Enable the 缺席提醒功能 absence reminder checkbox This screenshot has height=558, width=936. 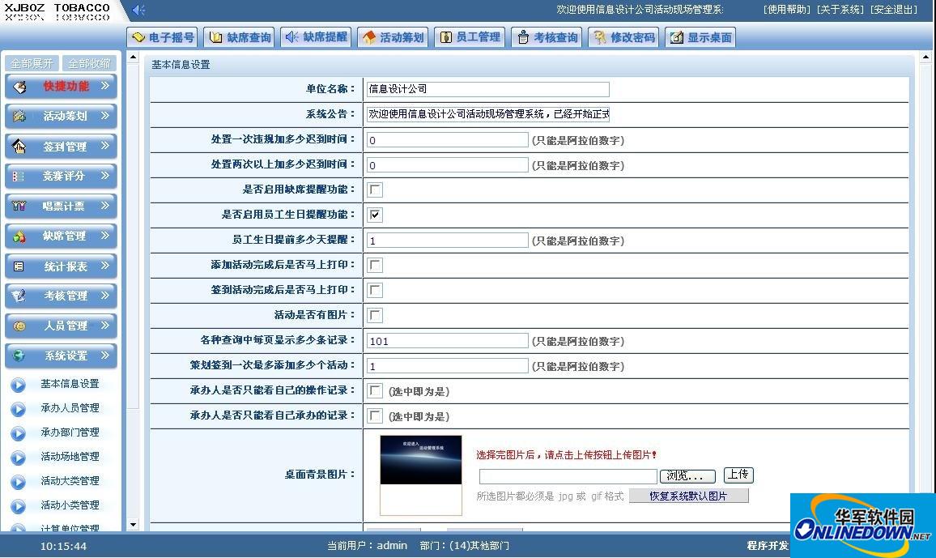pos(375,190)
